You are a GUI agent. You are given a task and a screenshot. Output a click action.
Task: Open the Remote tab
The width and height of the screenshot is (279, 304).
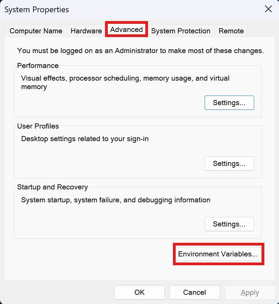click(231, 31)
